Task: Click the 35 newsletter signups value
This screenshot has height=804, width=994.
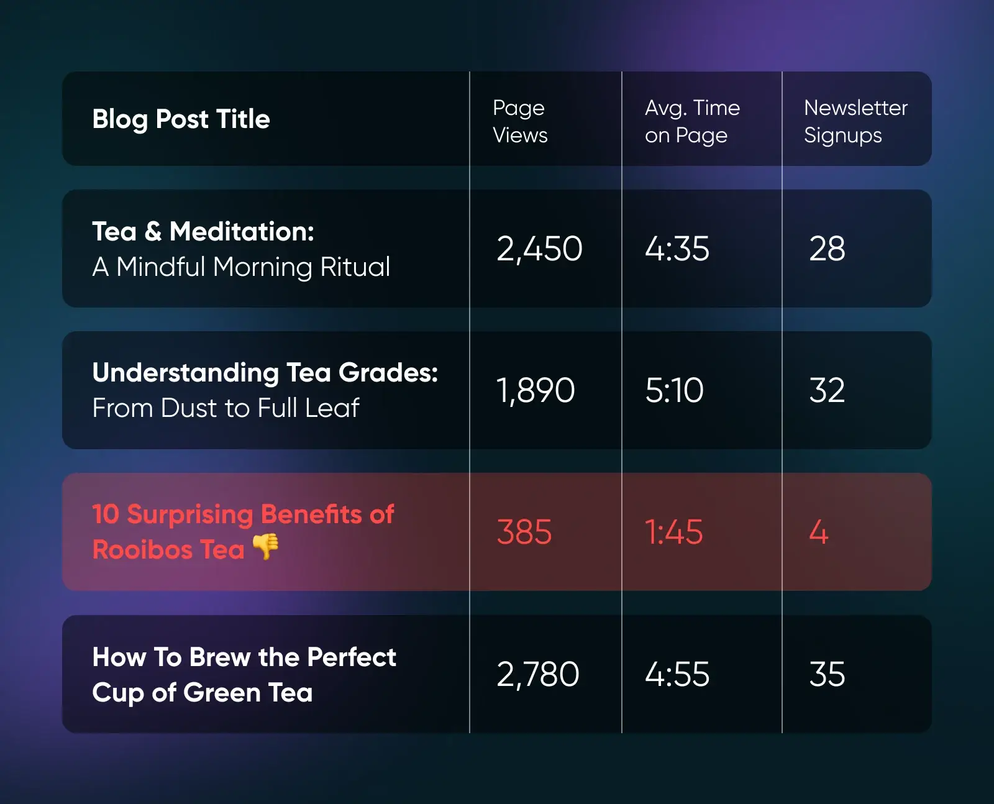Action: (x=827, y=674)
